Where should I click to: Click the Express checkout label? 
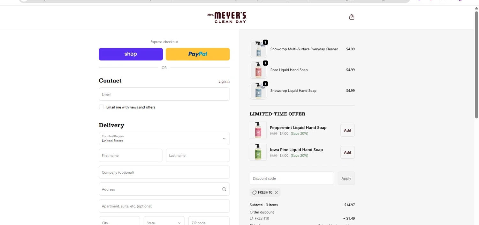coord(164,42)
